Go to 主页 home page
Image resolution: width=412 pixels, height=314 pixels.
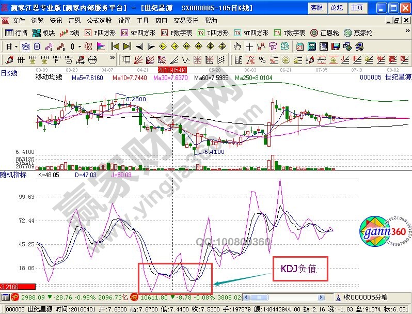[x=356, y=8]
